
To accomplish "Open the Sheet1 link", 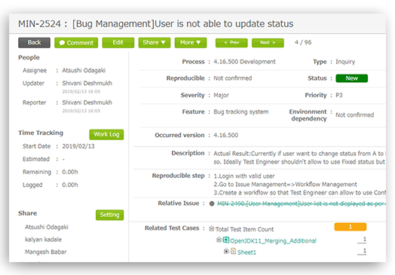I will (246, 252).
